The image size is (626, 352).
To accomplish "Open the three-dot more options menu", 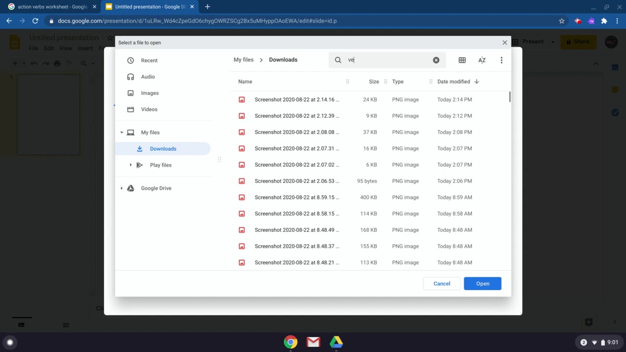I will pos(501,60).
